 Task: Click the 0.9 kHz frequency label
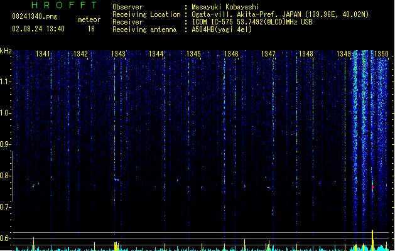[5, 144]
